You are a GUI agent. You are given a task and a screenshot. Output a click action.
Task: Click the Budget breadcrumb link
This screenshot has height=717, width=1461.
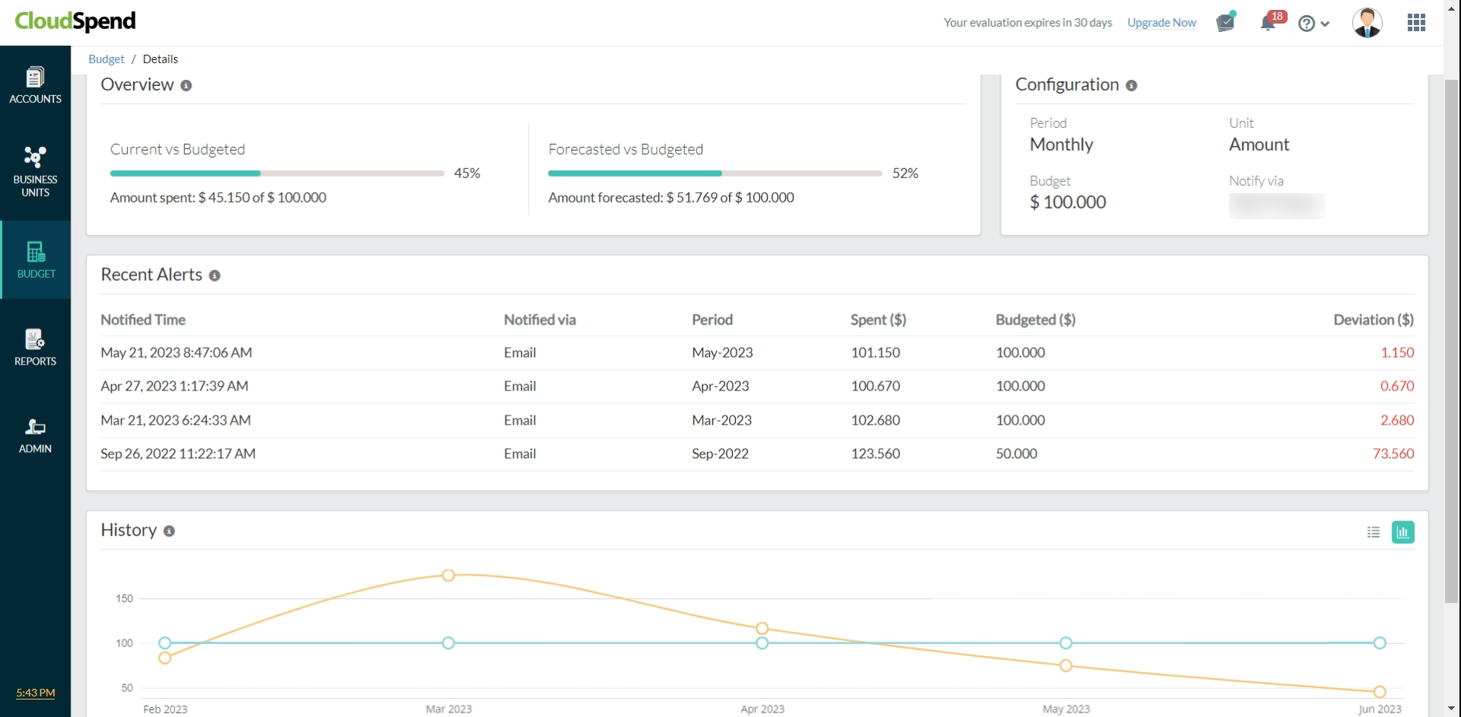tap(106, 59)
